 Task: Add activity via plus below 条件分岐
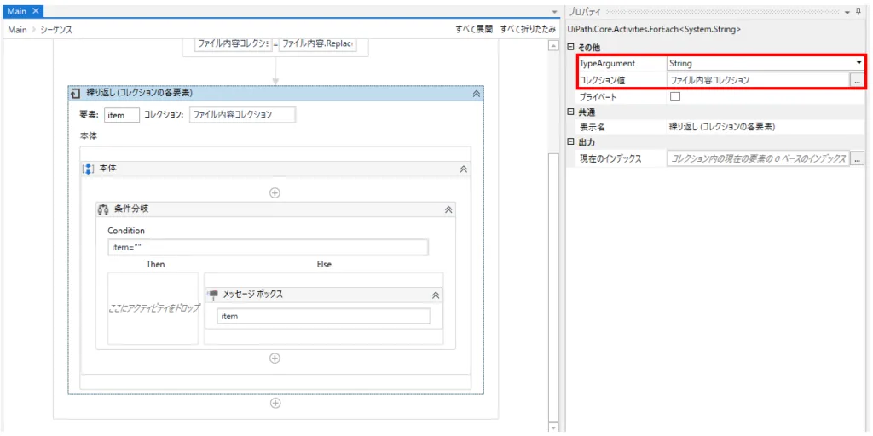[275, 359]
